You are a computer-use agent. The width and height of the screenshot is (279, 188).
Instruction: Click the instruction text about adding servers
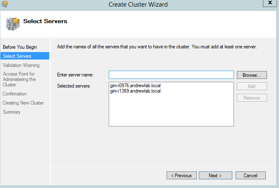point(157,47)
